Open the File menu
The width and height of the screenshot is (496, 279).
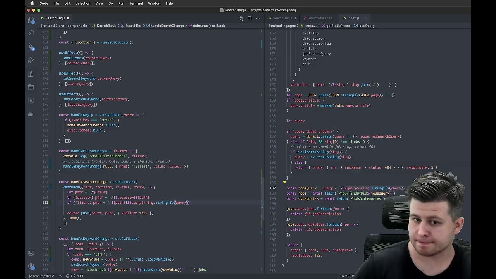pos(56,3)
